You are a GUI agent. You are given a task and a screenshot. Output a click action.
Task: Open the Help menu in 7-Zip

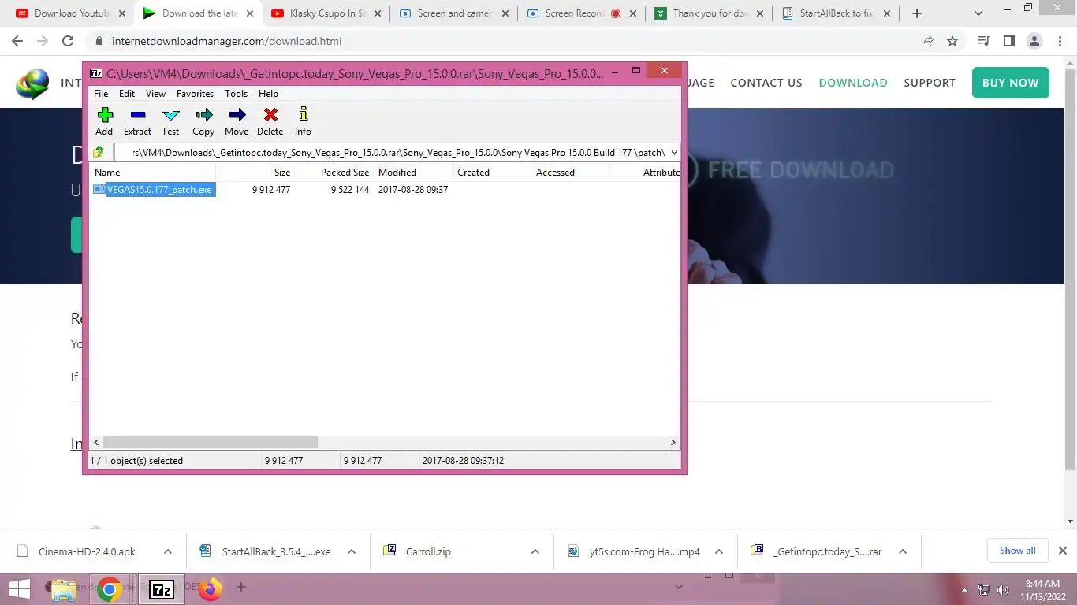coord(268,93)
